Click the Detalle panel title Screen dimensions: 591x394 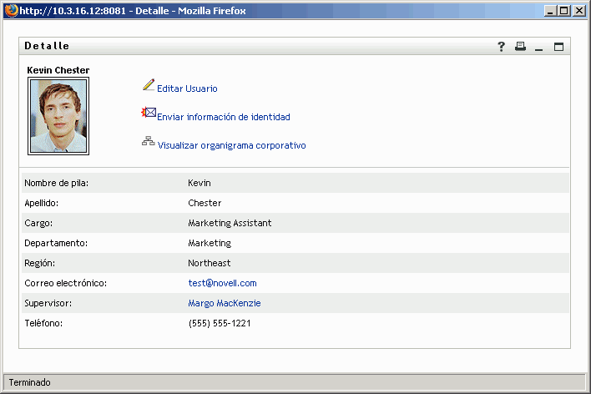(48, 46)
